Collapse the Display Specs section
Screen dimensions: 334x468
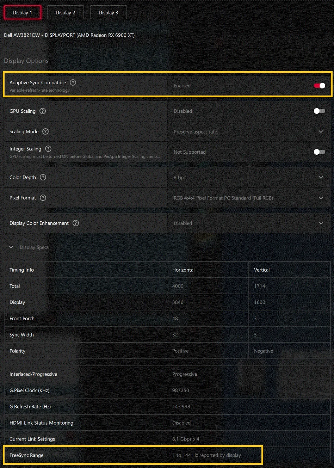tap(11, 247)
